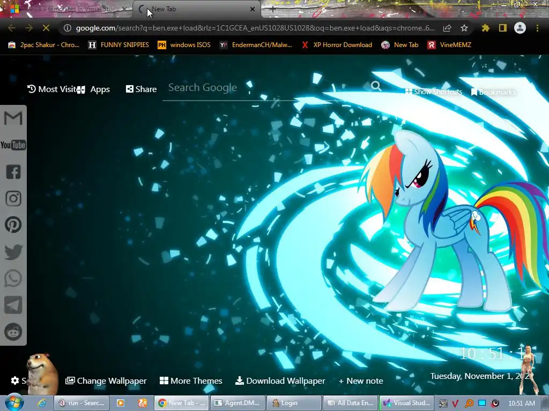Screen dimensions: 549x411
Task: View site information icon
Action: 68,28
